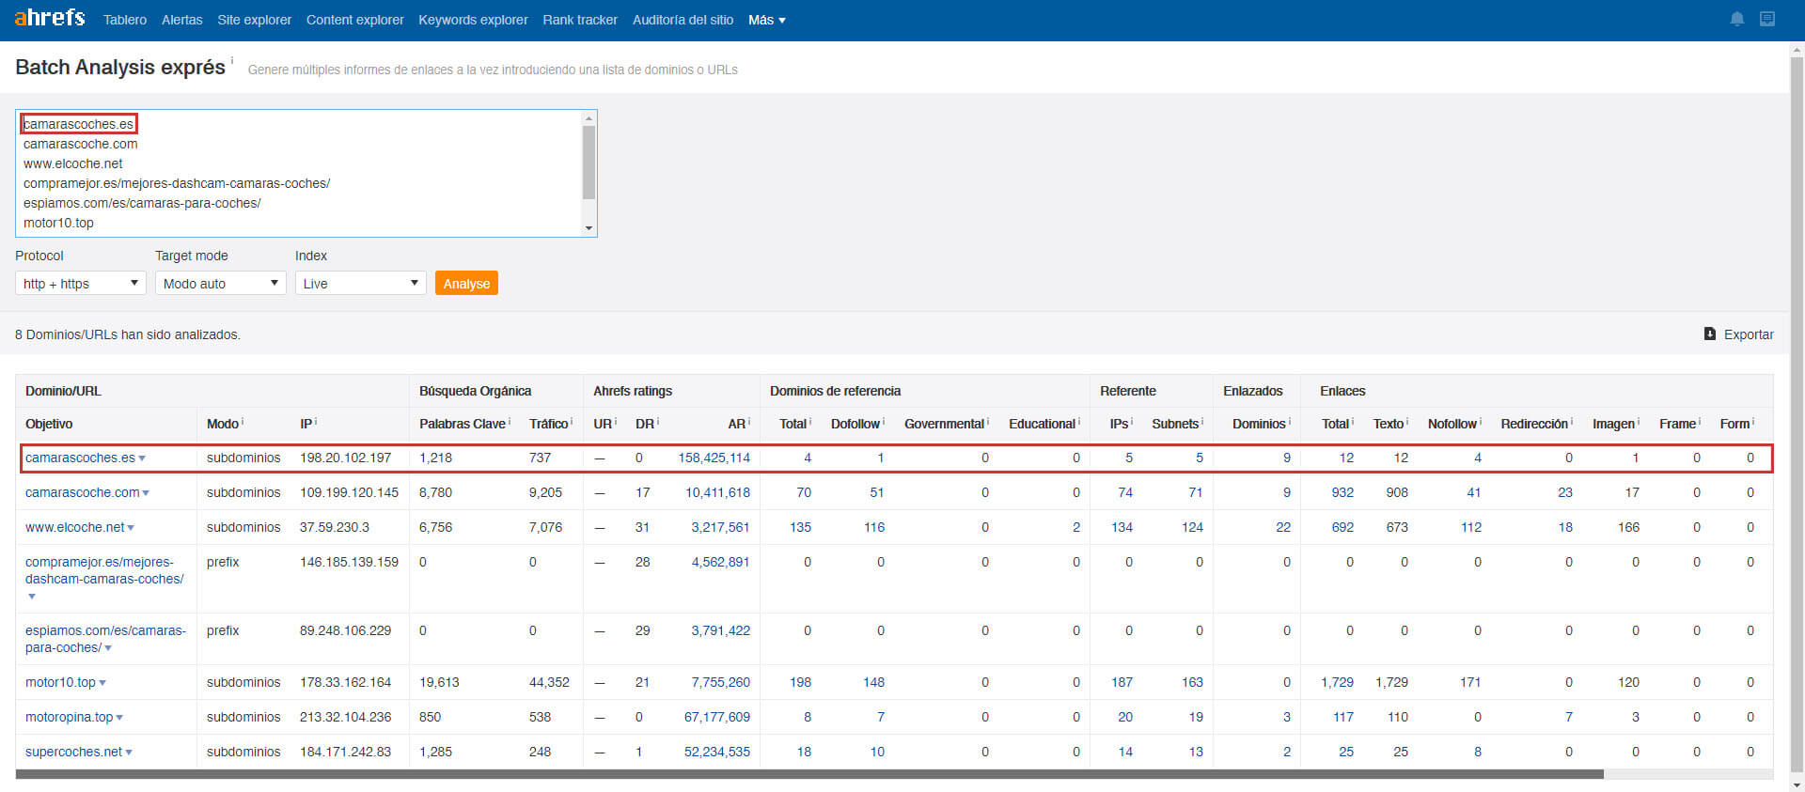
Task: Click the Exportar download icon
Action: pyautogui.click(x=1710, y=334)
